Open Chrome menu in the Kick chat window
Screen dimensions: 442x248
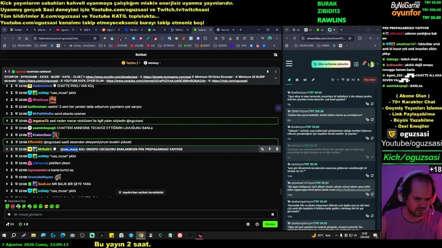(277, 38)
